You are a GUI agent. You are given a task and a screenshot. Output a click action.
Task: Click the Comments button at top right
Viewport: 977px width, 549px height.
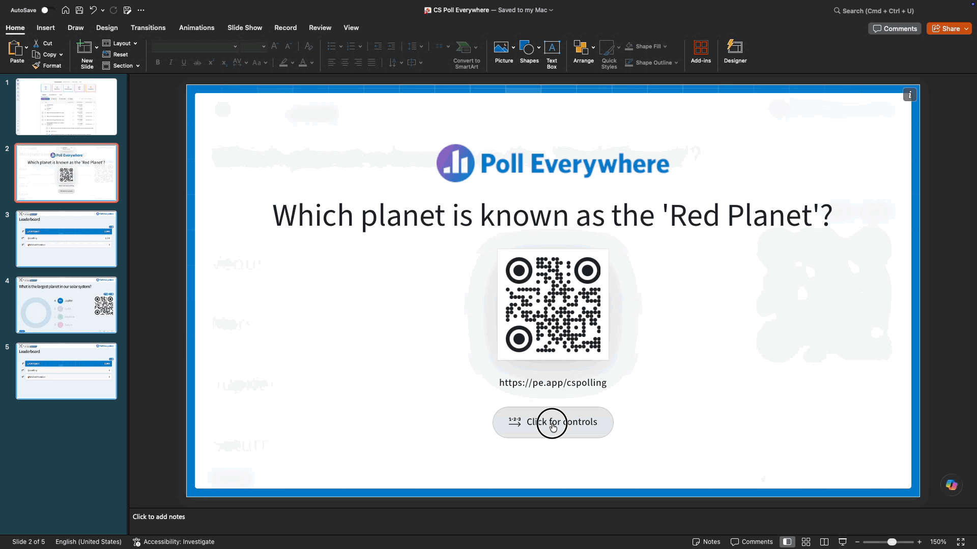895,29
